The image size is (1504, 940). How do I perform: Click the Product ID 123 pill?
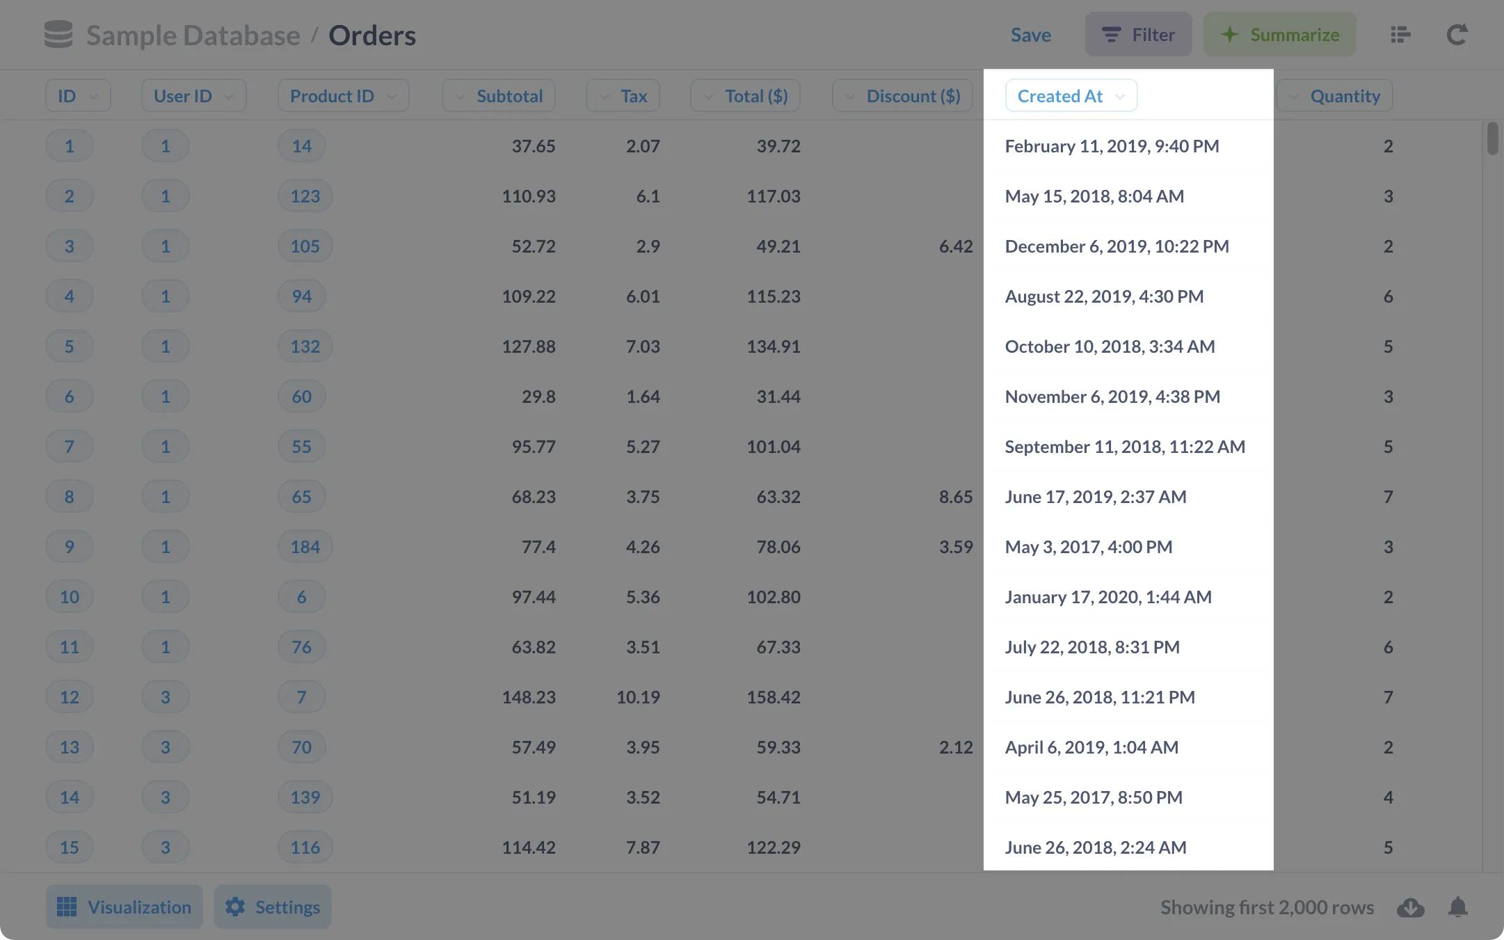(305, 196)
